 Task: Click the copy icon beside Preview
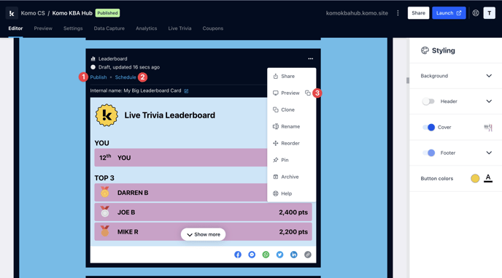tap(308, 93)
